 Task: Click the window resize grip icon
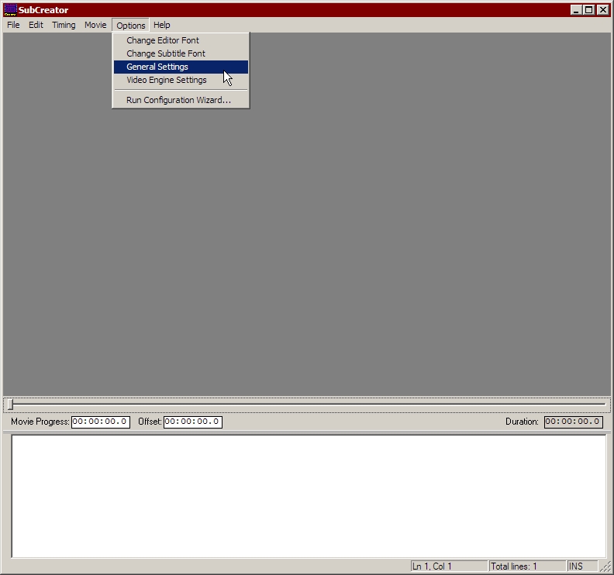click(x=605, y=566)
